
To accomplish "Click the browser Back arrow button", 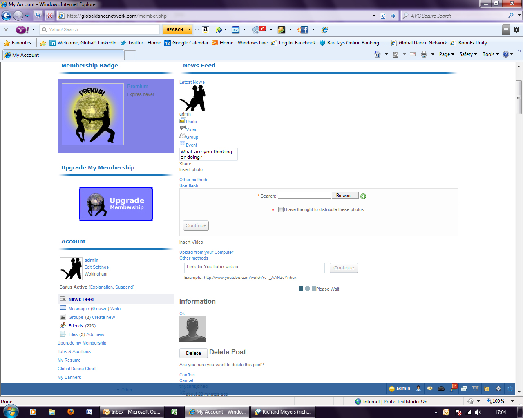I will pyautogui.click(x=7, y=16).
